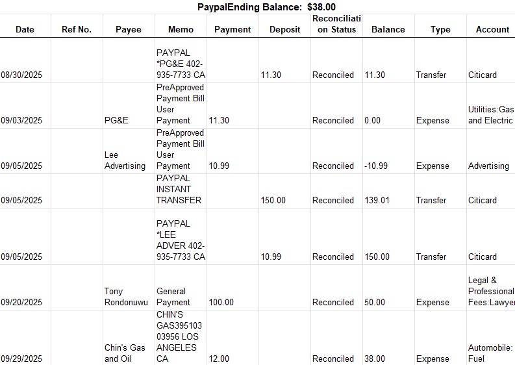Click the Tony Rondonuwu payee cell
The width and height of the screenshot is (515, 365).
(x=126, y=297)
